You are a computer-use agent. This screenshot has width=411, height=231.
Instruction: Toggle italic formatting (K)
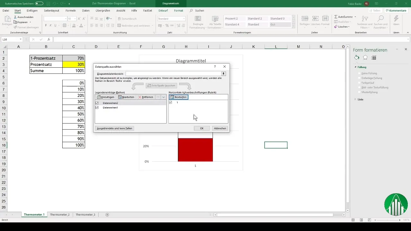click(x=51, y=25)
